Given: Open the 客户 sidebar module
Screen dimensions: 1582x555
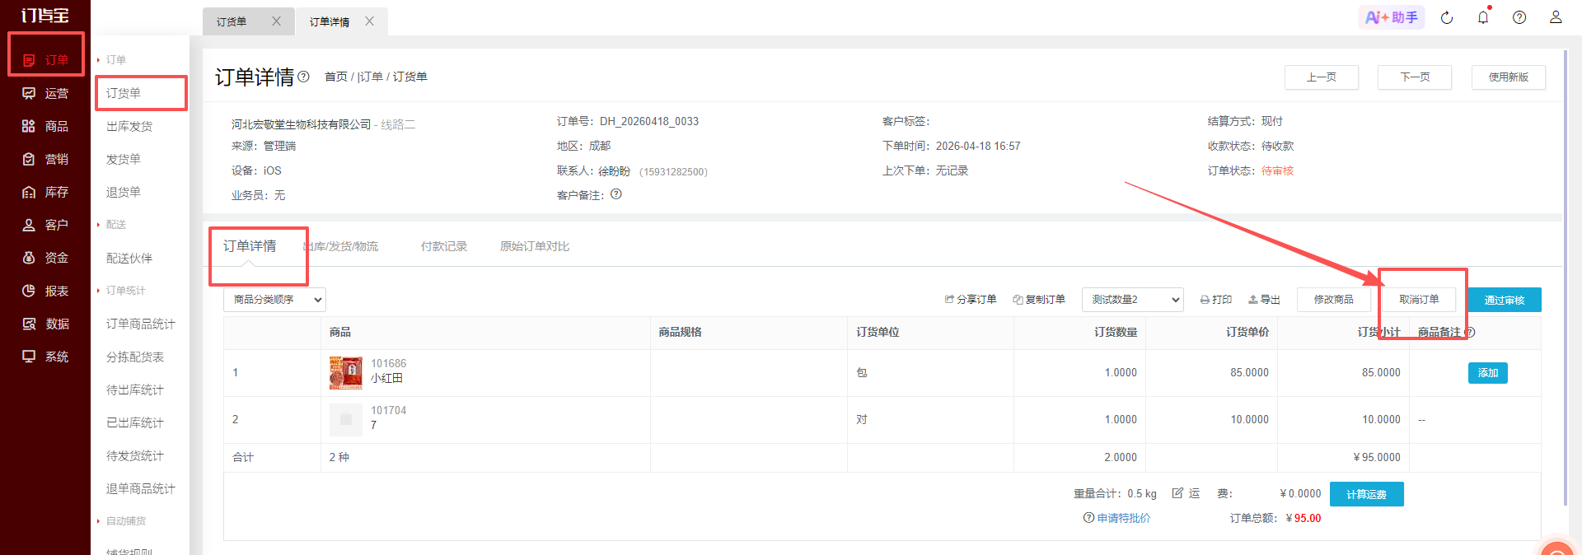Looking at the screenshot, I should point(45,225).
